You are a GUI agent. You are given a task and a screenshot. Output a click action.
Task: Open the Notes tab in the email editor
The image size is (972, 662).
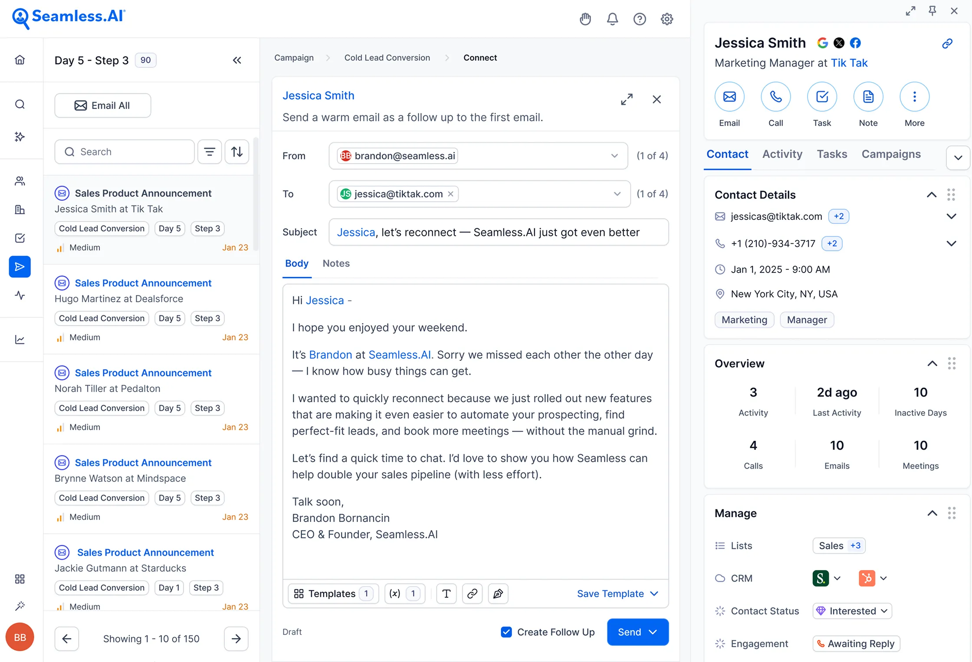point(336,263)
